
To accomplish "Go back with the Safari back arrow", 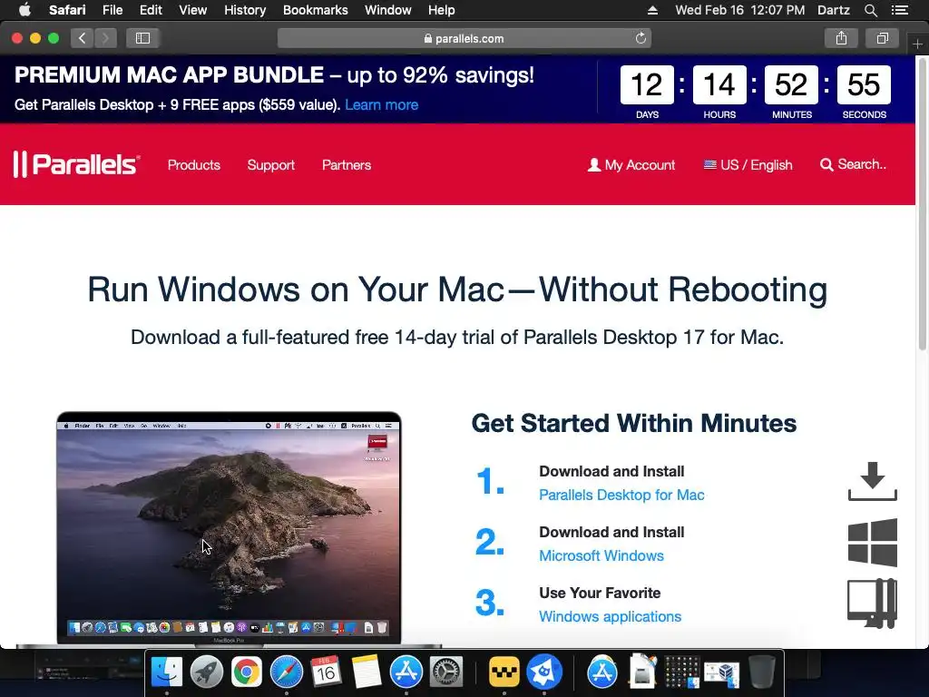I will pyautogui.click(x=83, y=38).
